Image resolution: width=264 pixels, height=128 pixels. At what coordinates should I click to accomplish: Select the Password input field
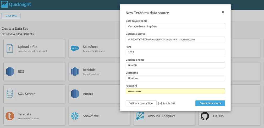[x=175, y=91]
